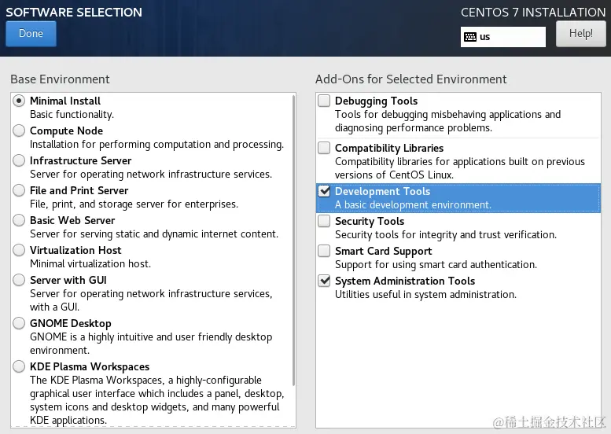Click the 'GNOME Desktop' label text
The image size is (611, 434).
point(71,323)
